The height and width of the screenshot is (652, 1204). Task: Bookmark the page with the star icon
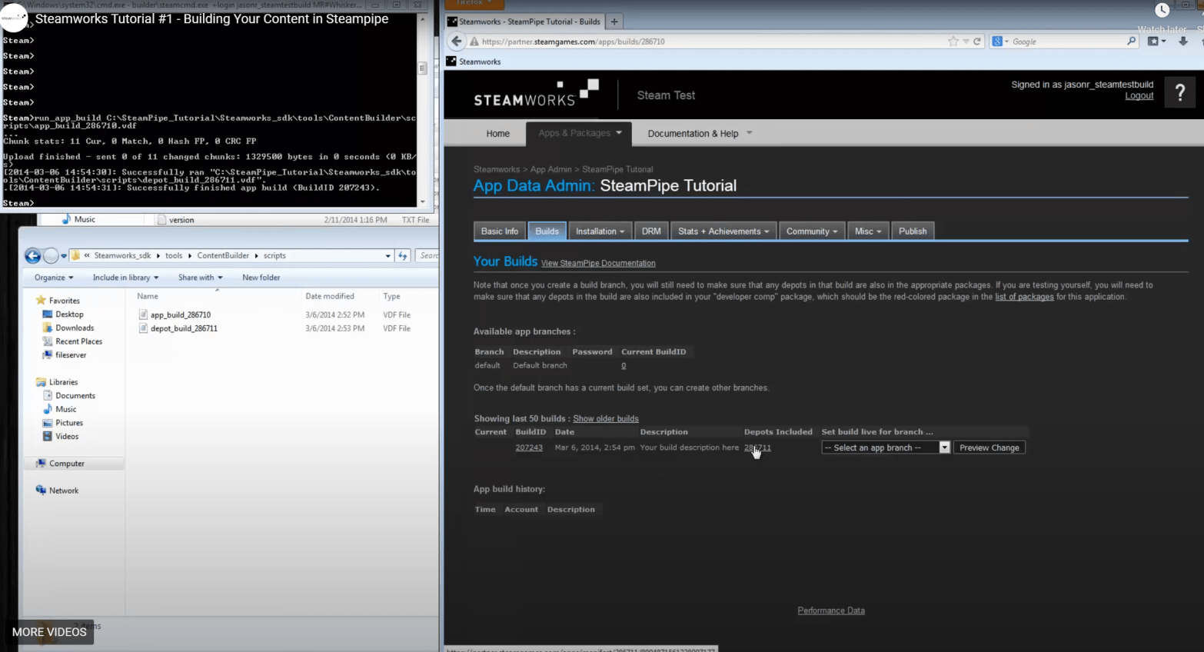pyautogui.click(x=953, y=42)
